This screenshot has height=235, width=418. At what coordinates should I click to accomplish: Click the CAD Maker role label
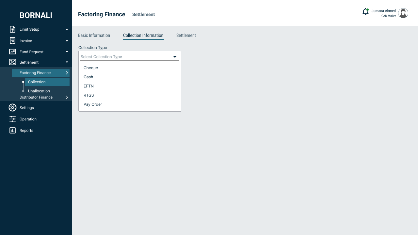coord(389,16)
